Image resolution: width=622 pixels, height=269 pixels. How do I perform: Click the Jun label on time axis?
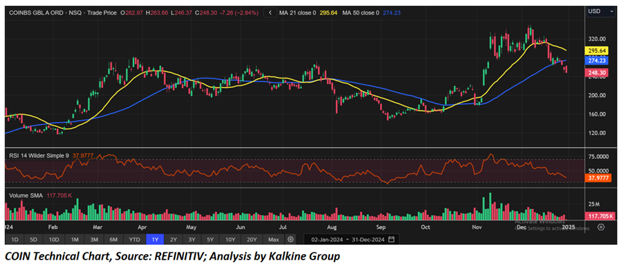click(x=240, y=228)
